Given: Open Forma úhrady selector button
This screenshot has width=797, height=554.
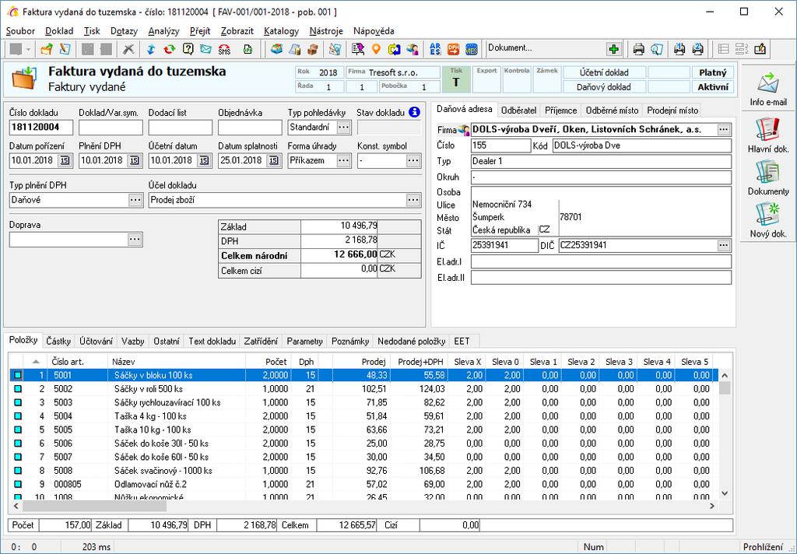Looking at the screenshot, I should click(344, 160).
